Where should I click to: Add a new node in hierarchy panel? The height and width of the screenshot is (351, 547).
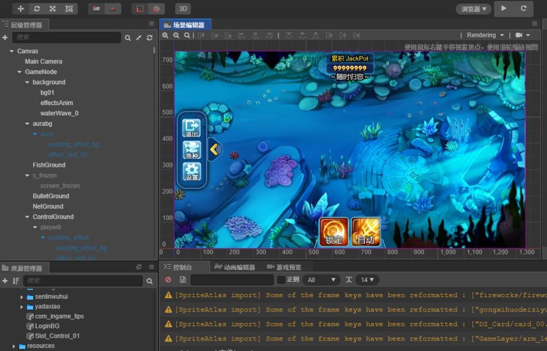point(5,38)
